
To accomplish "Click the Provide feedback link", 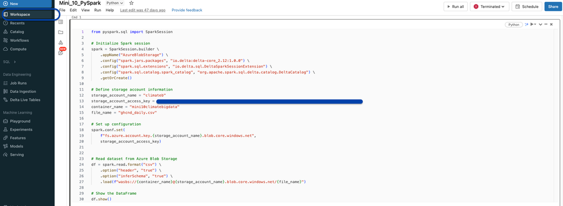I will click(x=187, y=10).
